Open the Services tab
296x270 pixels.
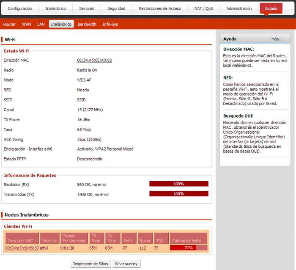pyautogui.click(x=87, y=8)
